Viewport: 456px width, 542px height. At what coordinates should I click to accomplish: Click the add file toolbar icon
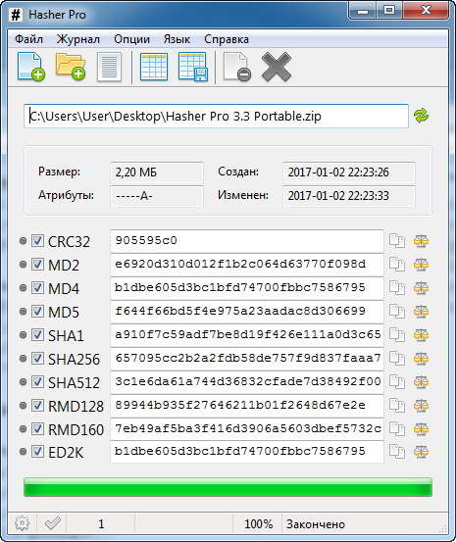coord(31,67)
